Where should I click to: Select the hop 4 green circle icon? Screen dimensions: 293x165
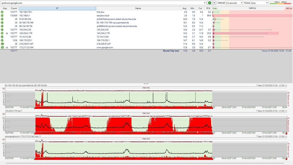[x=2, y=23]
